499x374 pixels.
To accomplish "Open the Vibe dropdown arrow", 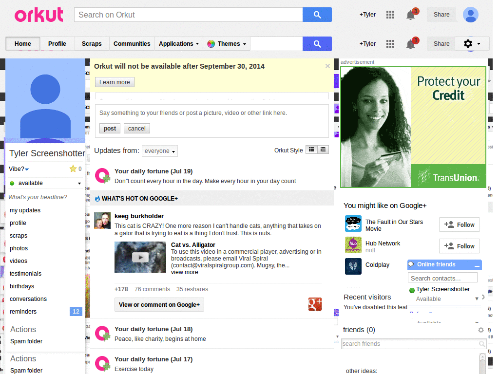I will tap(27, 169).
